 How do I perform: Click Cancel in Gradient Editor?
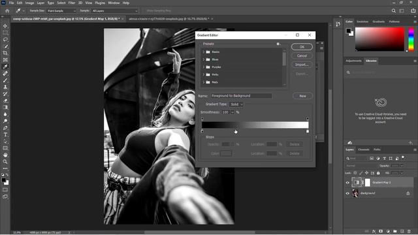pos(302,55)
